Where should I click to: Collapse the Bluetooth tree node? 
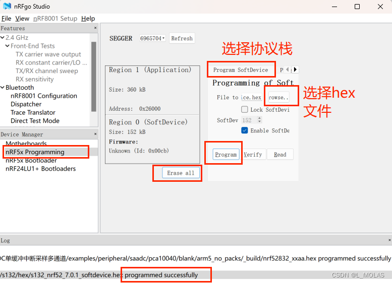coord(3,88)
